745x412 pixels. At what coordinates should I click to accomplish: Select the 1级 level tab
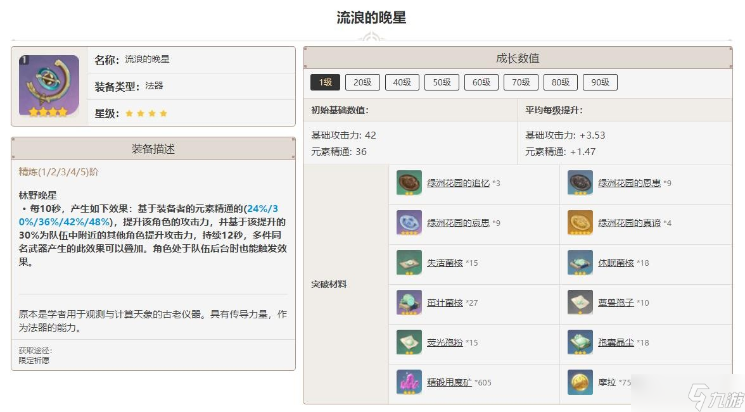325,82
